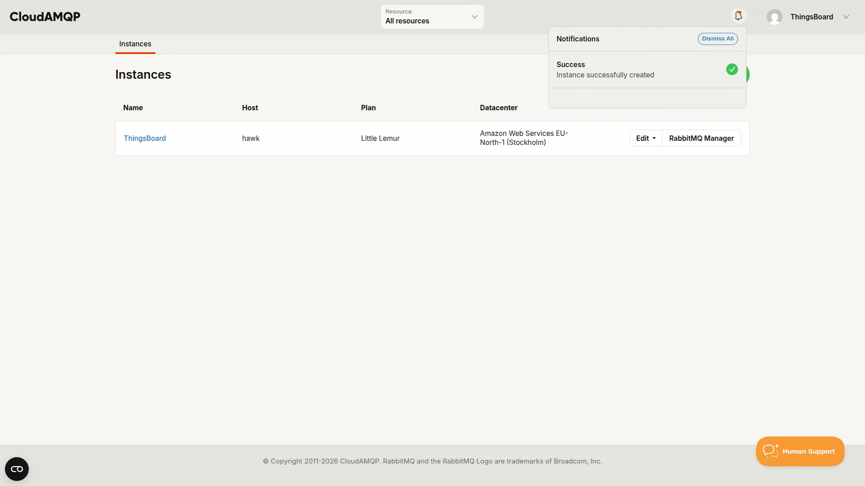The image size is (865, 486).
Task: Click the Datacenter column header
Action: tap(498, 108)
